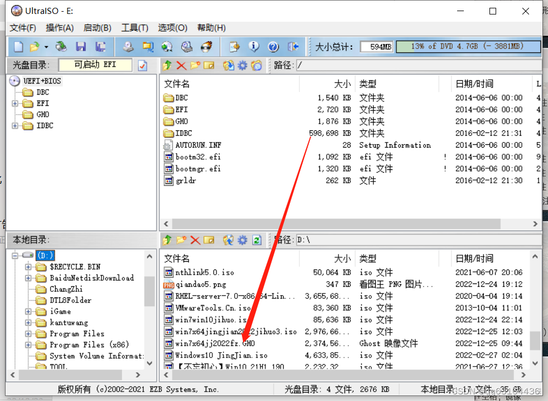Select bootmgr.efi in the disc file list
Viewport: 548px width, 401px height.
(198, 169)
